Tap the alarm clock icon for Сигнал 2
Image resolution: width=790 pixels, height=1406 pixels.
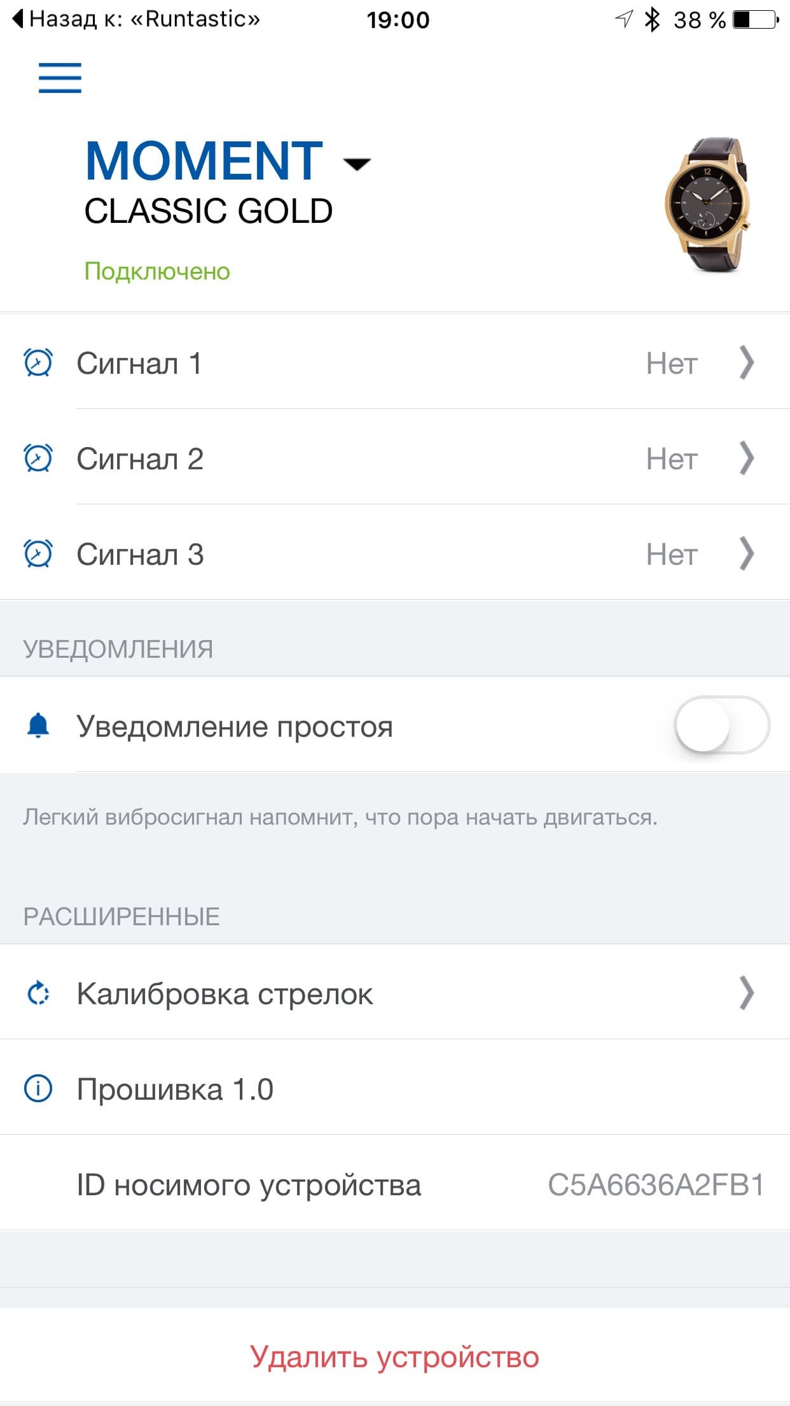(x=38, y=458)
